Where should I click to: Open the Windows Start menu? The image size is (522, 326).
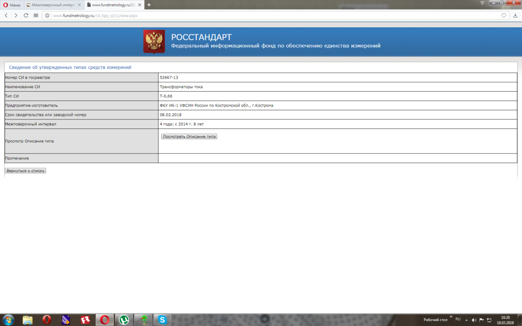8,320
